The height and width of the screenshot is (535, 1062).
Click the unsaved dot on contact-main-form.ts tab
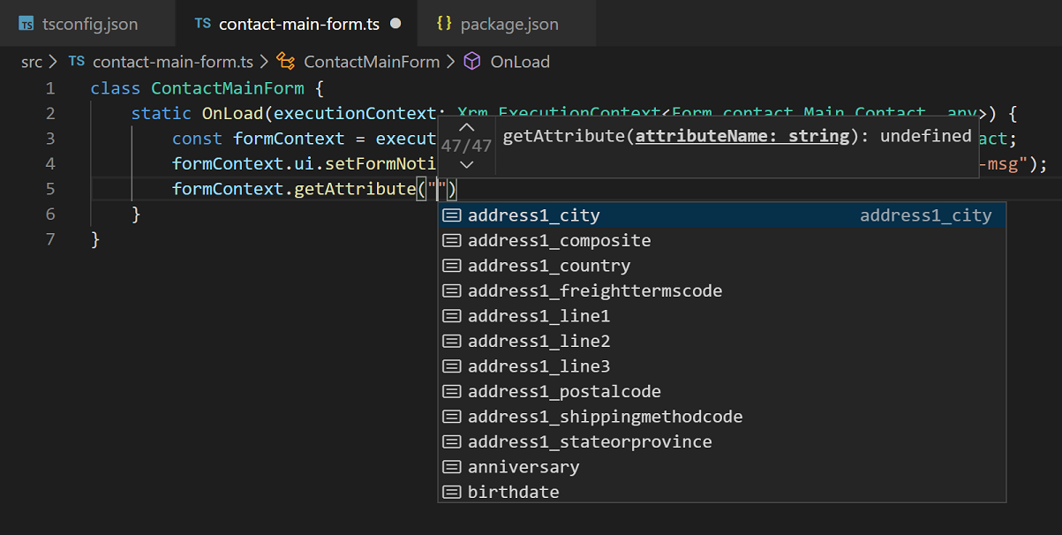click(x=395, y=24)
